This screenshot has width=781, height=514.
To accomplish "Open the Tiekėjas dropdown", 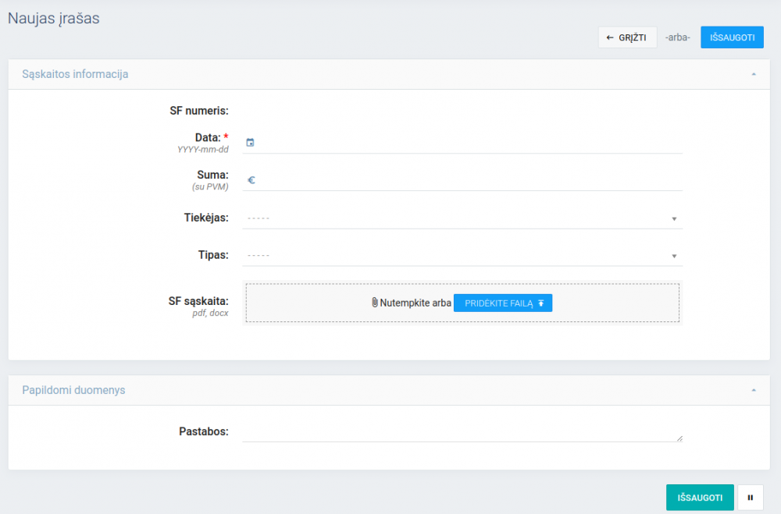I will [x=462, y=218].
